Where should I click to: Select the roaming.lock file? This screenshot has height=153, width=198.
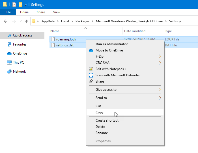point(66,39)
